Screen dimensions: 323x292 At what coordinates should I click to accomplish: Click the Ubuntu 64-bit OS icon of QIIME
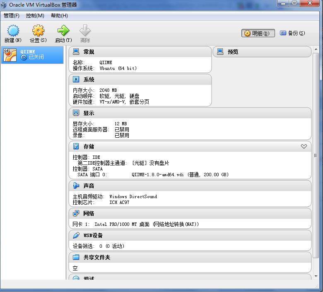click(x=10, y=55)
